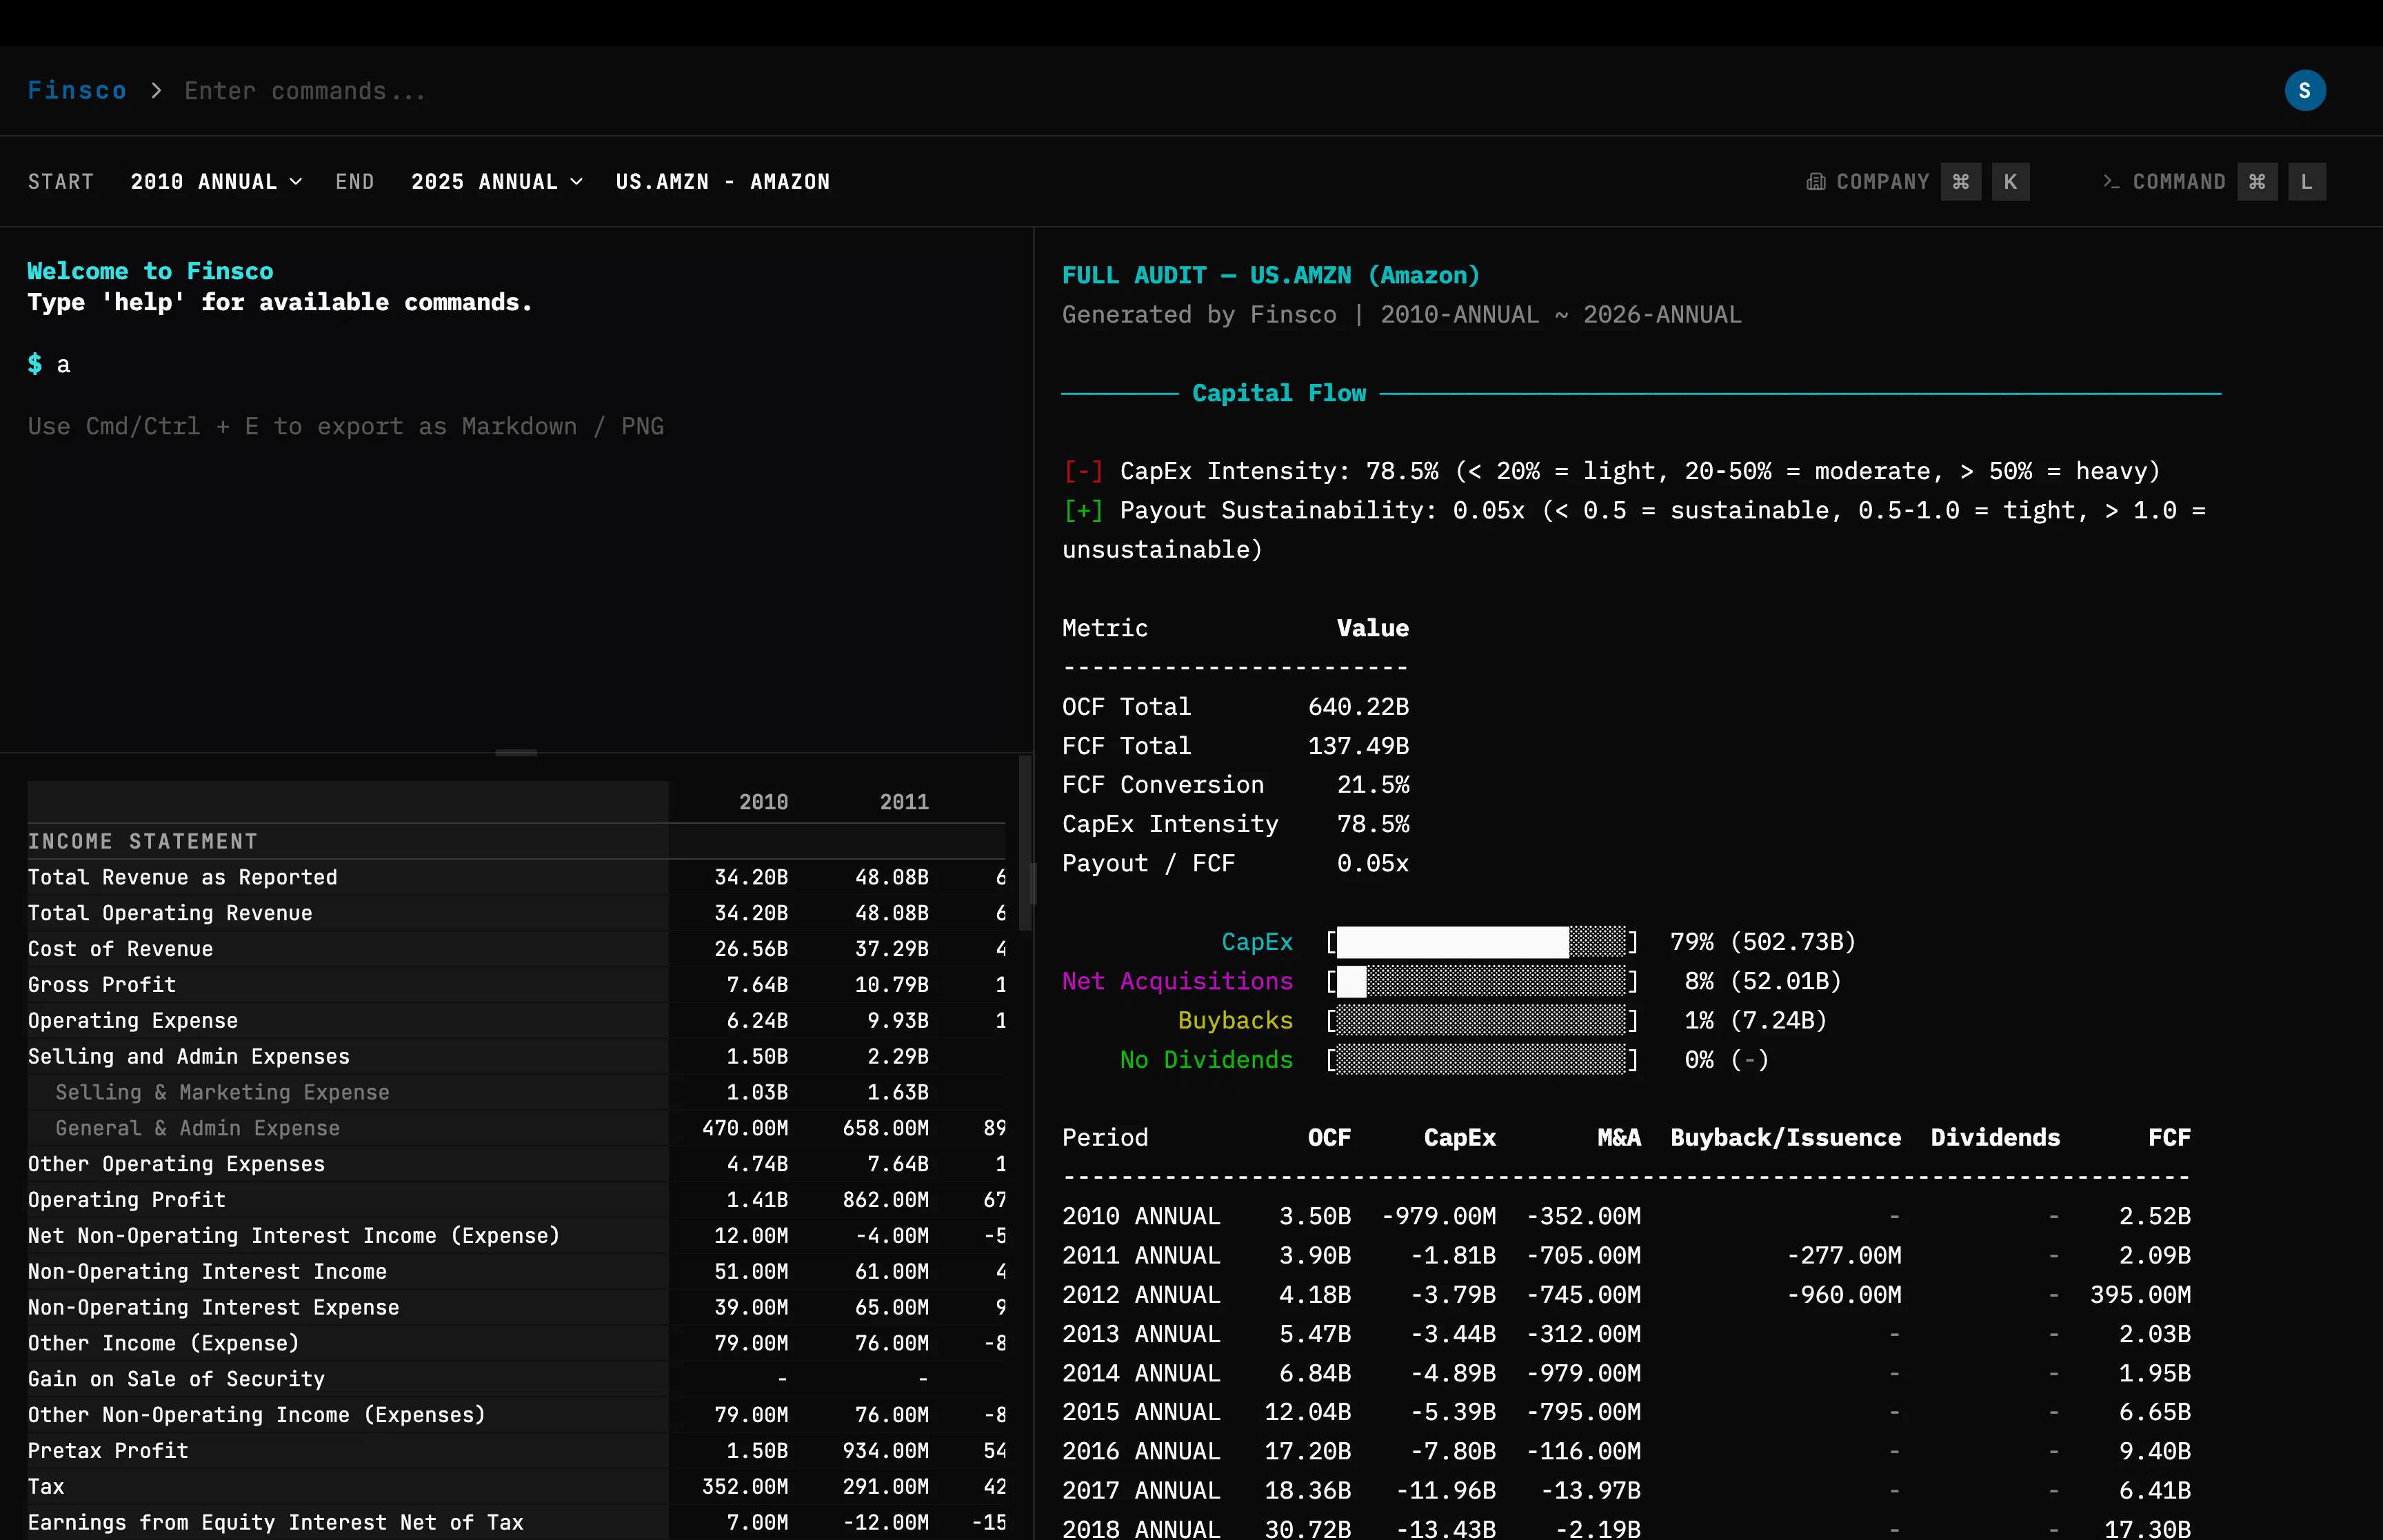Click the Cmd key badge next to K
Image resolution: width=2383 pixels, height=1540 pixels.
(x=1960, y=182)
